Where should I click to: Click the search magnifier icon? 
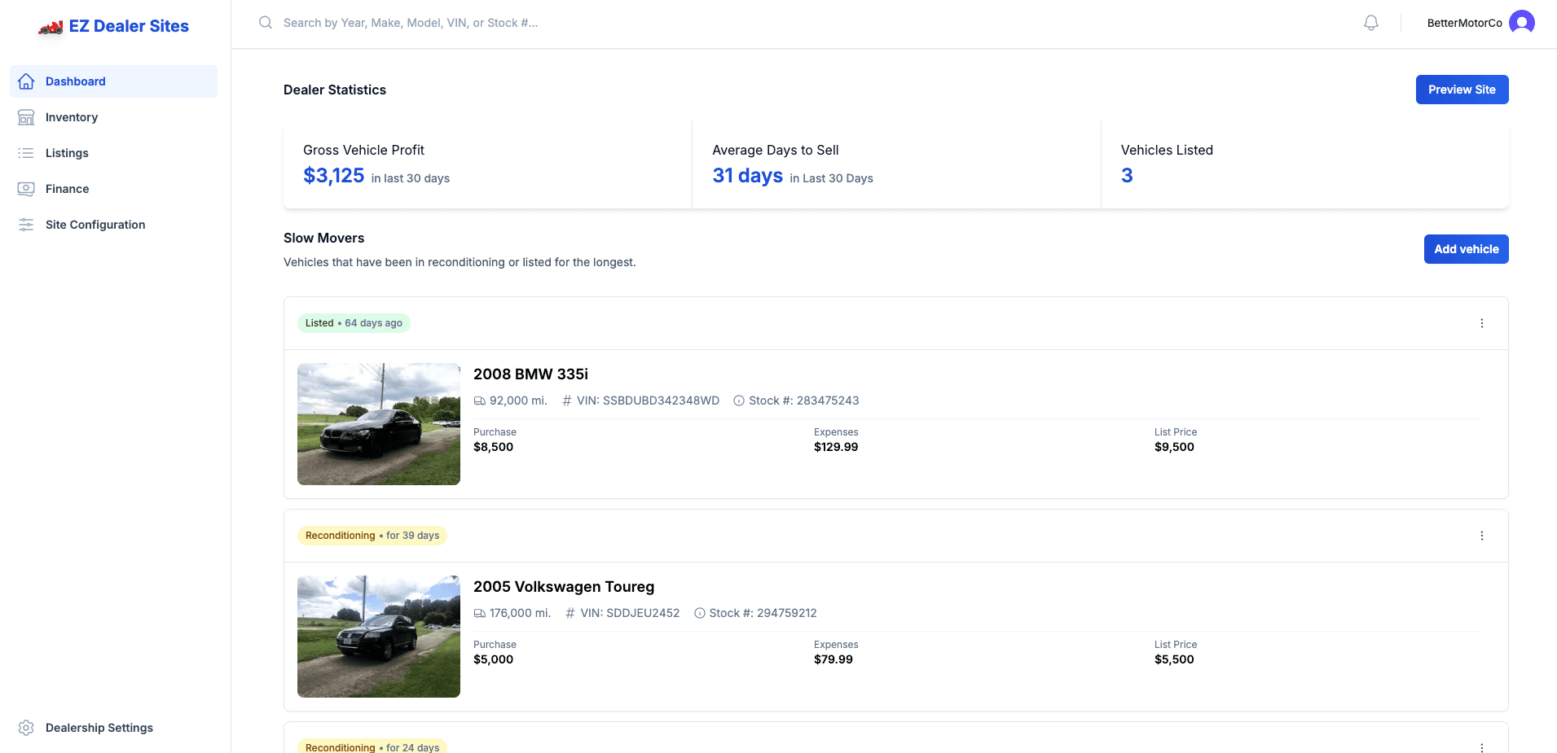[x=265, y=22]
